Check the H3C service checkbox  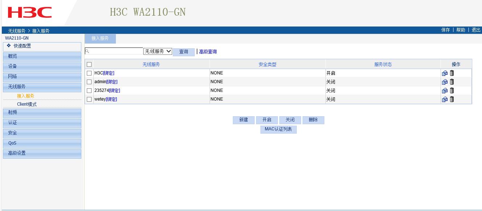pos(89,73)
